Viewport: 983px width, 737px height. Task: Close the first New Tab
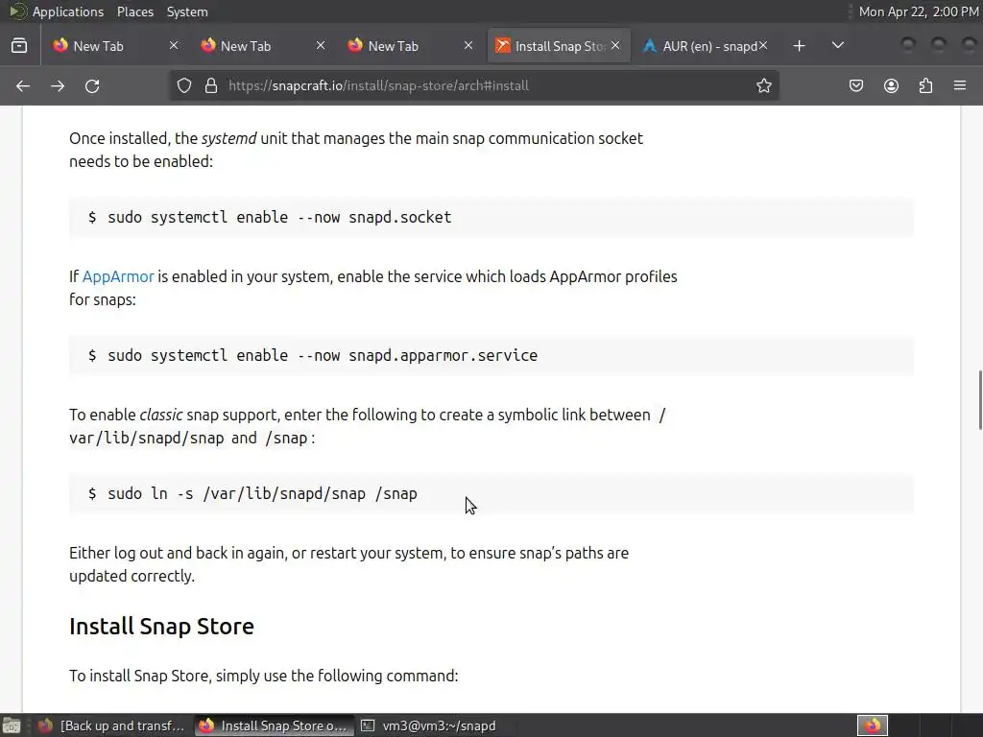174,45
